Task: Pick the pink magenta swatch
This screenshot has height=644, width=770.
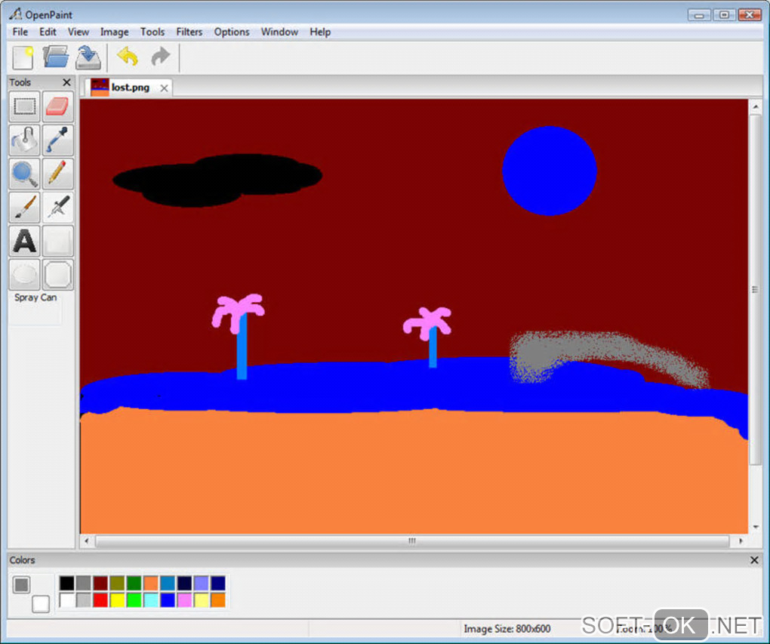Action: [185, 599]
